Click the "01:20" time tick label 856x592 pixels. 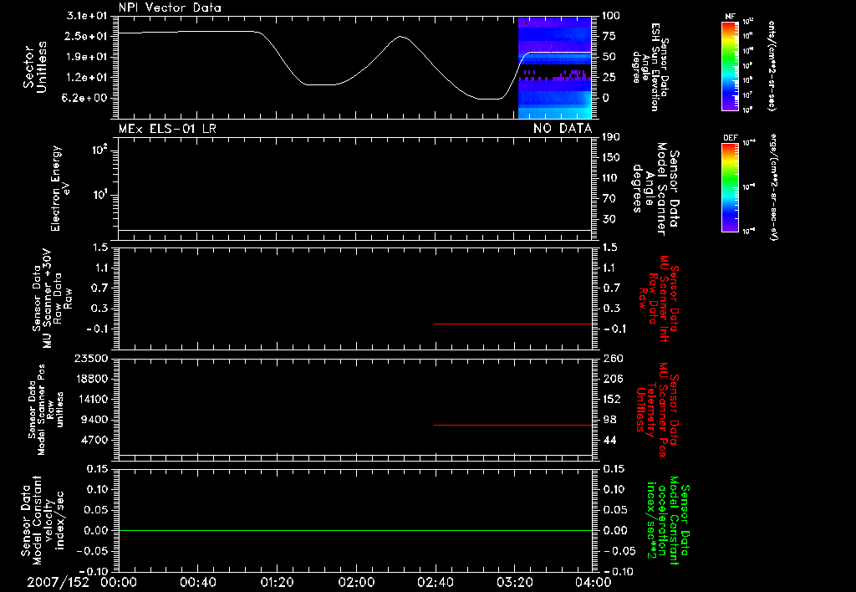click(277, 582)
